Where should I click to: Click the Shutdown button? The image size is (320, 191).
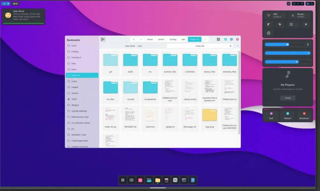(304, 116)
